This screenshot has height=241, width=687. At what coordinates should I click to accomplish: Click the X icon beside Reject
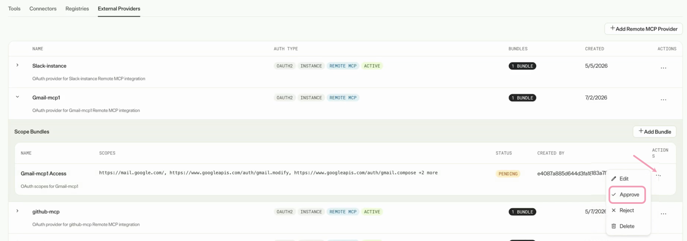point(614,210)
